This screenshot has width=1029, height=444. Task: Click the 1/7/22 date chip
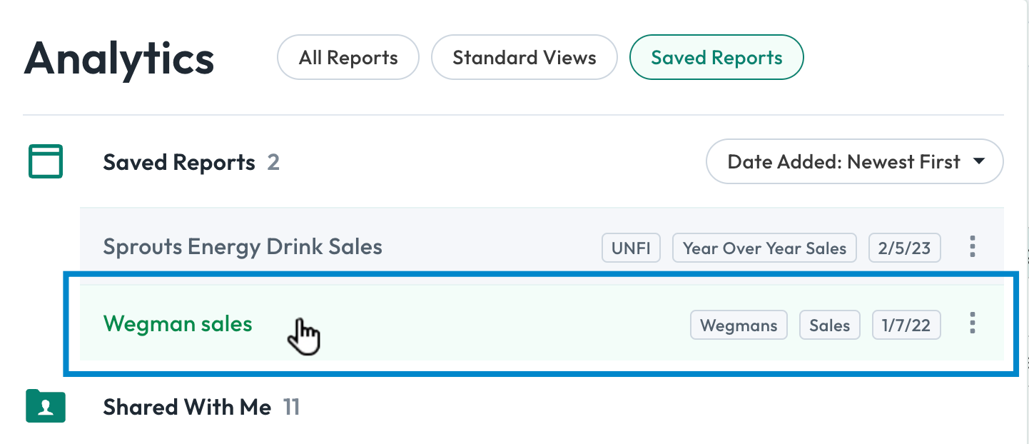[x=906, y=325]
